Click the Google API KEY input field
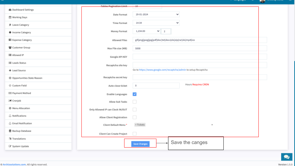Screen dimensions: 295x166 tap(200, 57)
